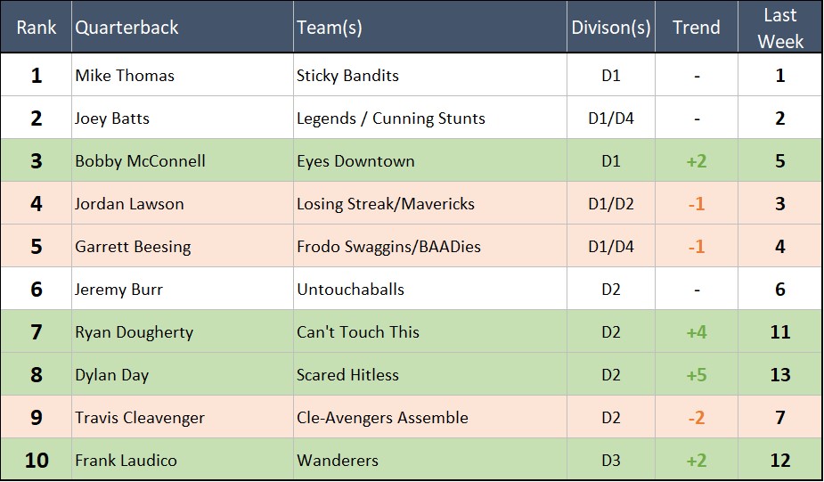Click Travis Cleavenger's -2 trend value

tap(696, 418)
